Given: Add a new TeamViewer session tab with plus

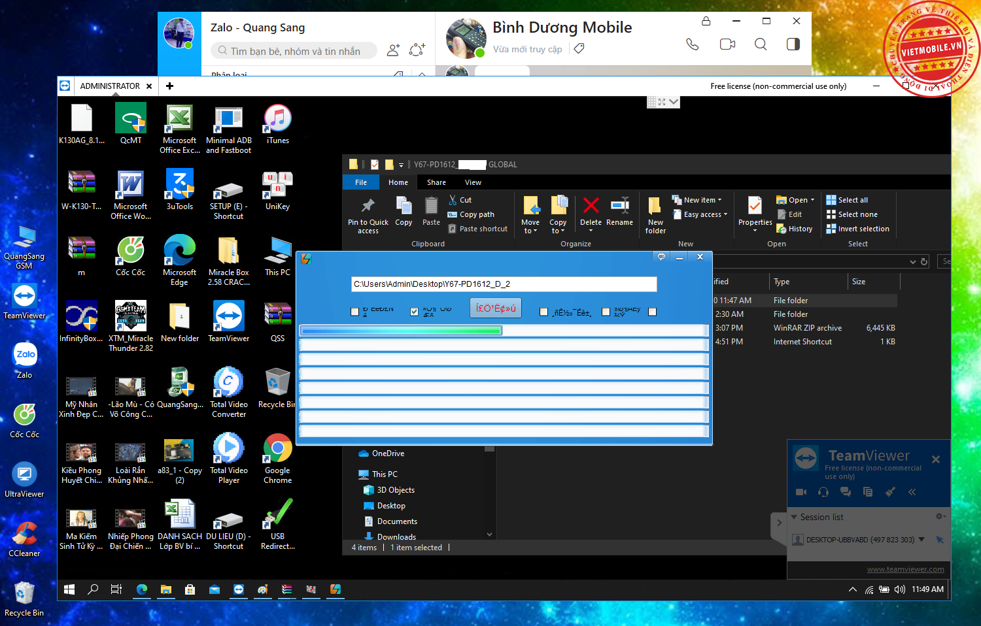Looking at the screenshot, I should pyautogui.click(x=169, y=86).
